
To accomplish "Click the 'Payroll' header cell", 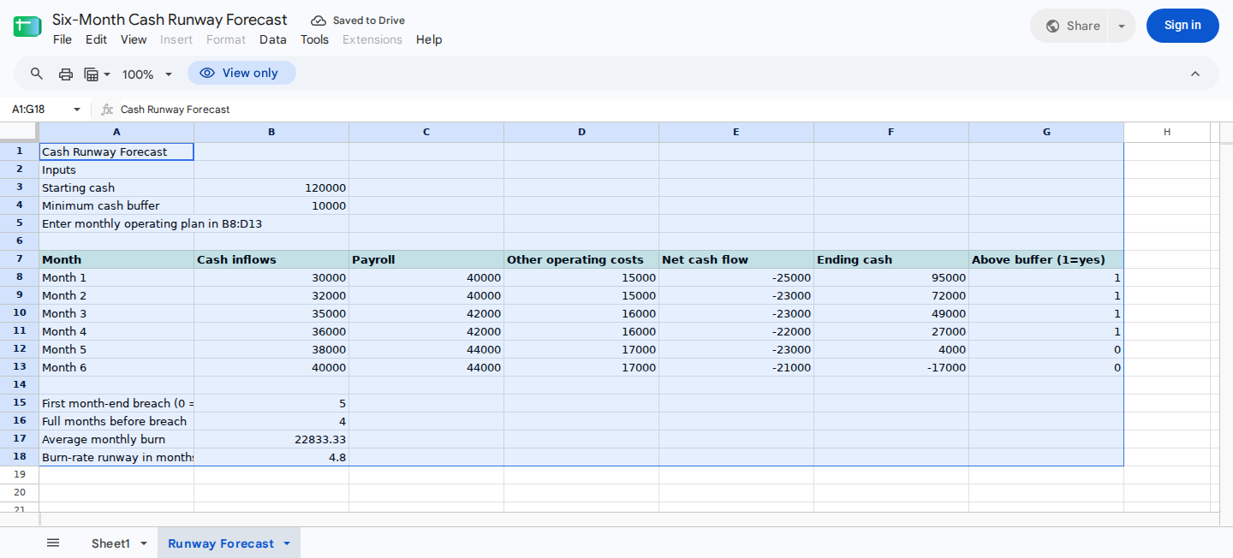I will click(x=426, y=259).
